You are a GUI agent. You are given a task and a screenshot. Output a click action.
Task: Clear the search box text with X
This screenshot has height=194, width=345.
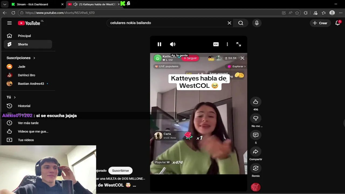click(229, 23)
